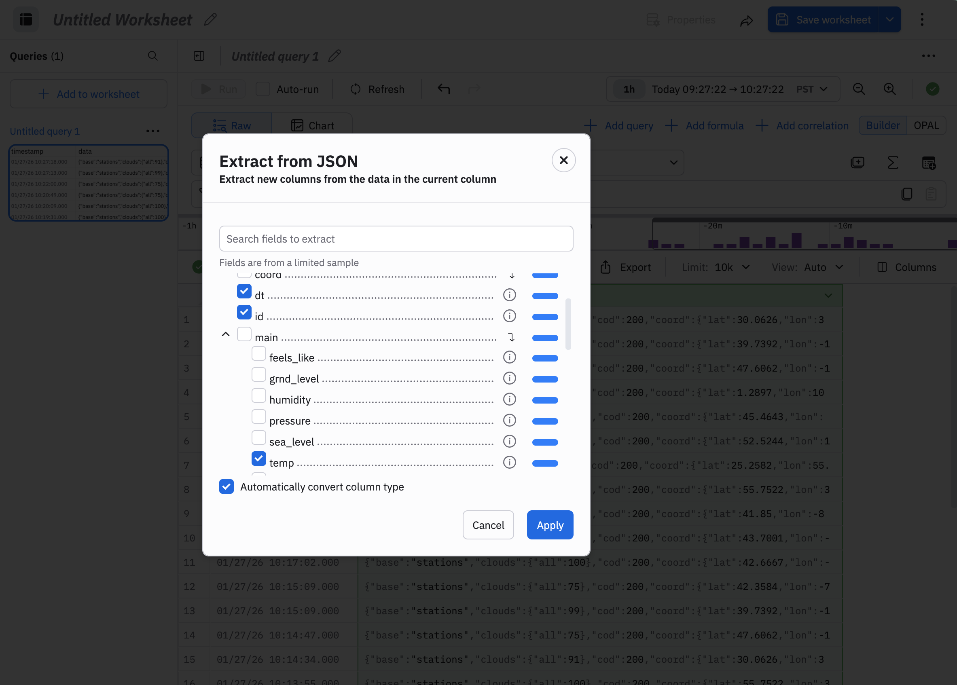Collapse the main field tree
Image resolution: width=957 pixels, height=685 pixels.
coord(226,334)
